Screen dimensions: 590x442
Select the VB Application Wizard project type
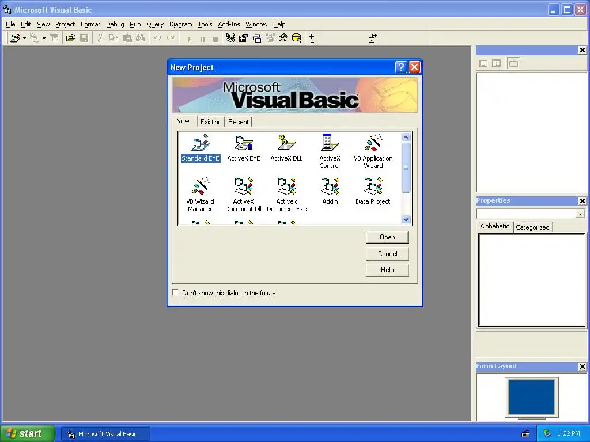(x=373, y=151)
